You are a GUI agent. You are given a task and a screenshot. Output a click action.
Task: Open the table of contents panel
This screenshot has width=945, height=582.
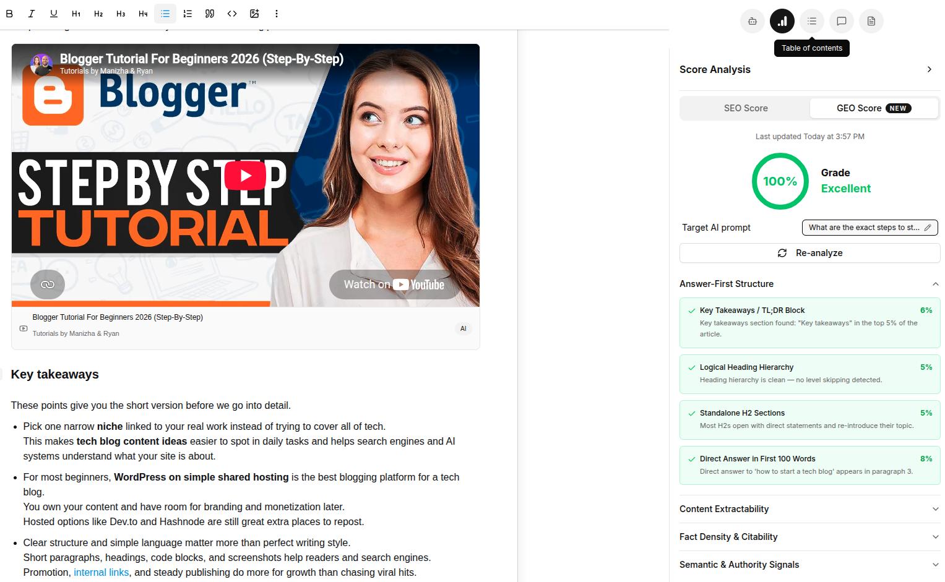click(812, 21)
